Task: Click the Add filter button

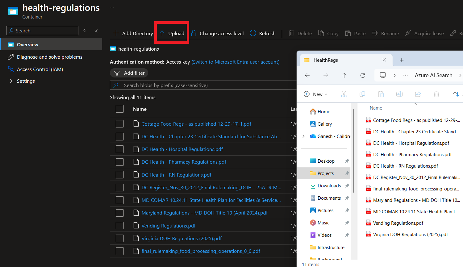Action: pos(129,73)
